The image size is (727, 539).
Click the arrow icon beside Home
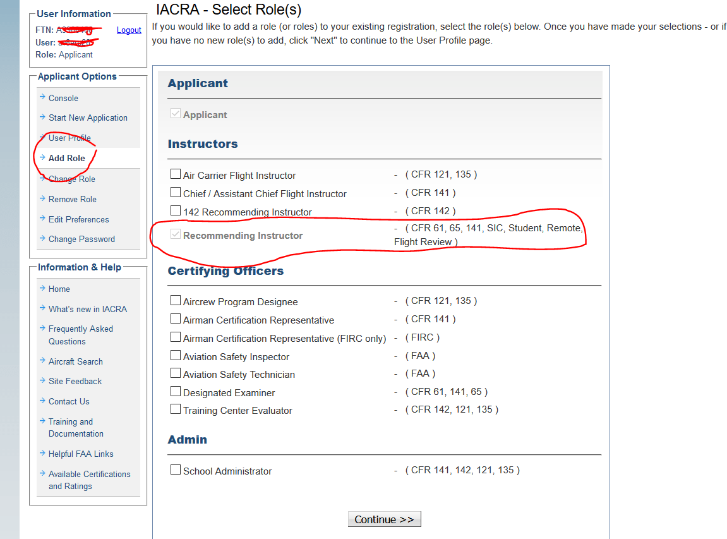click(x=42, y=288)
